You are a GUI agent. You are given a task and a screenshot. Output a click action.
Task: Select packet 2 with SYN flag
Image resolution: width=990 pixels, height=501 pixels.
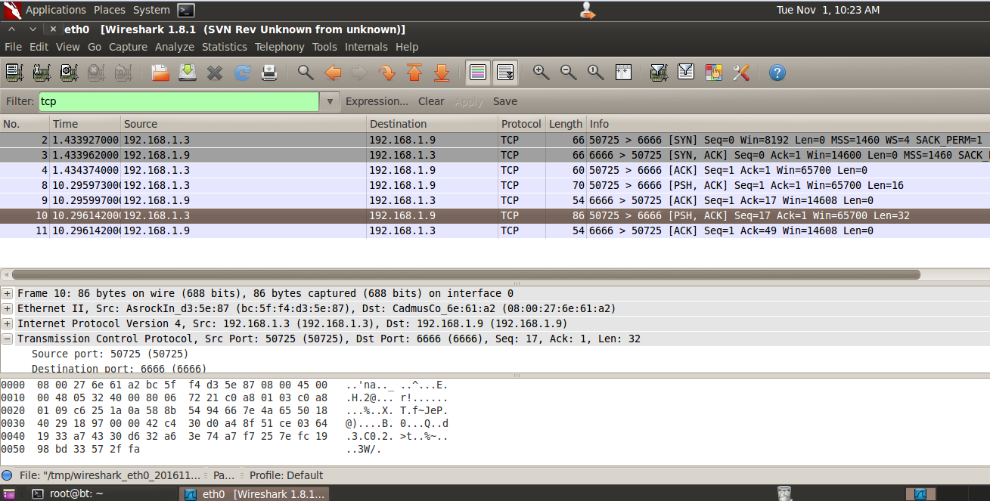(495, 140)
